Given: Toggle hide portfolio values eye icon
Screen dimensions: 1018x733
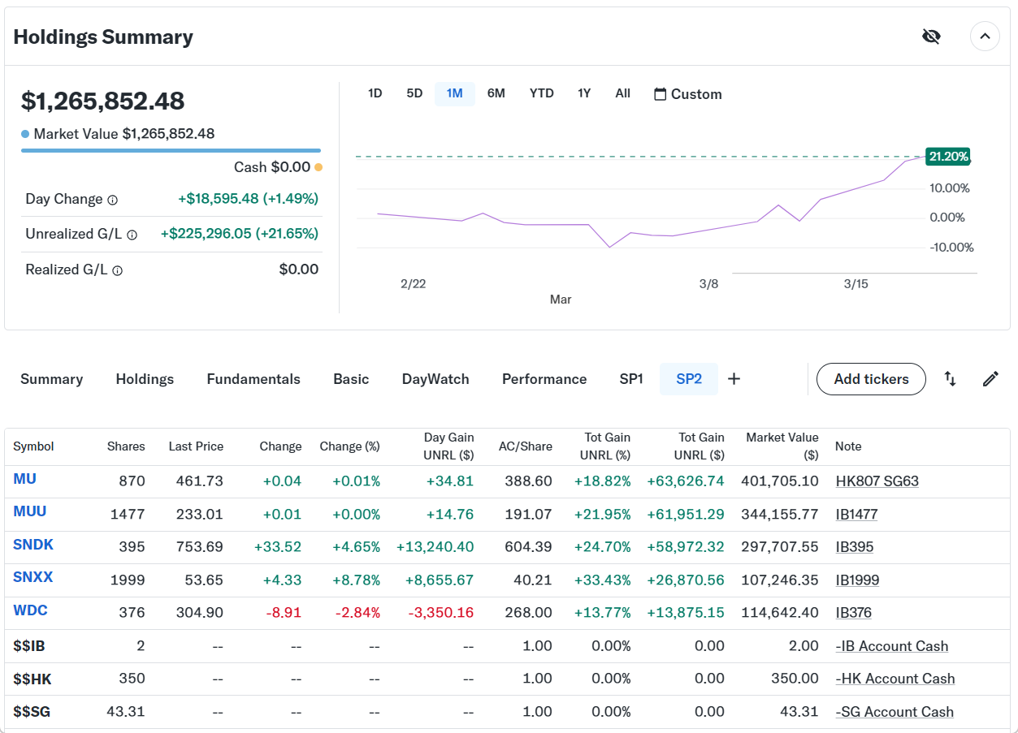Looking at the screenshot, I should [x=931, y=37].
